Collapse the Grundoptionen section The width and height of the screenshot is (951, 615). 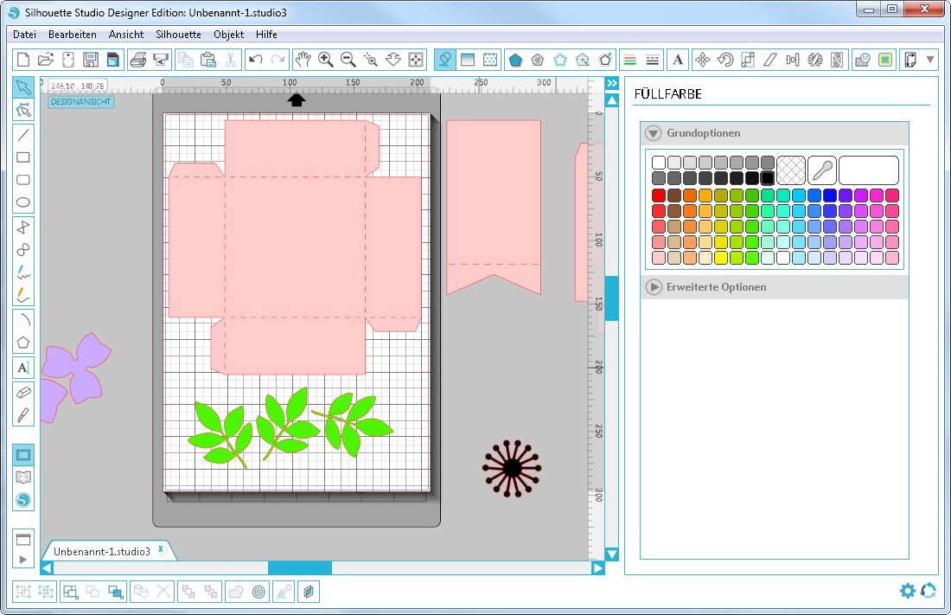654,134
